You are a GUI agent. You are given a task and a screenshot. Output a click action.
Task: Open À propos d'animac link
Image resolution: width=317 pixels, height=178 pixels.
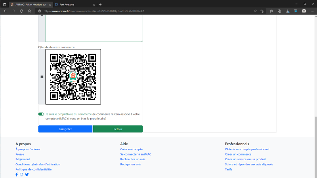click(x=28, y=150)
